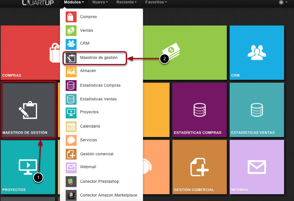Image resolution: width=294 pixels, height=201 pixels.
Task: Click the Almacén forklift icon in menu
Action: [x=71, y=72]
